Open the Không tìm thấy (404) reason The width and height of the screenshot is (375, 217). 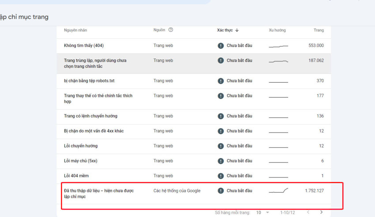pos(84,46)
